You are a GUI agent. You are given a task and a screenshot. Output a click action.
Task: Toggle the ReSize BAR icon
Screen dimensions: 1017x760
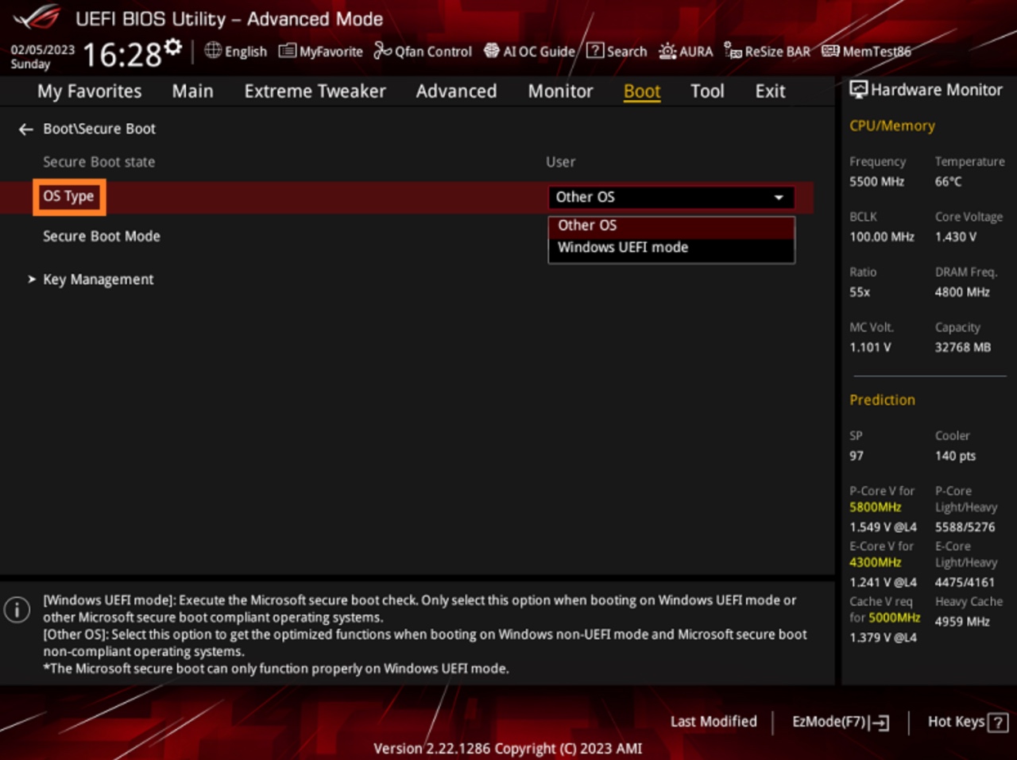[x=733, y=51]
